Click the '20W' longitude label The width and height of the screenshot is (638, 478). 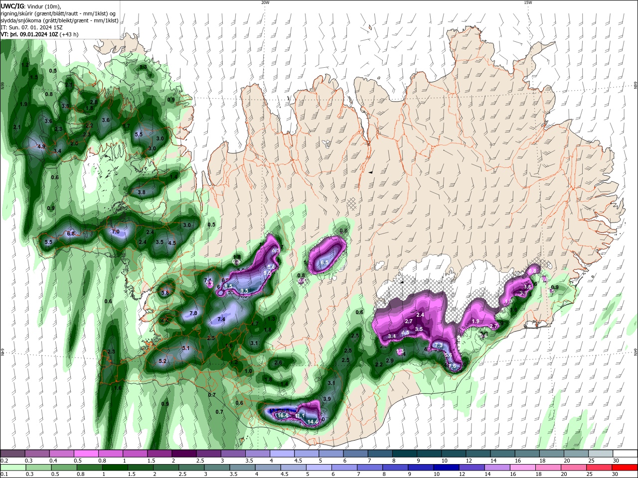click(x=265, y=2)
